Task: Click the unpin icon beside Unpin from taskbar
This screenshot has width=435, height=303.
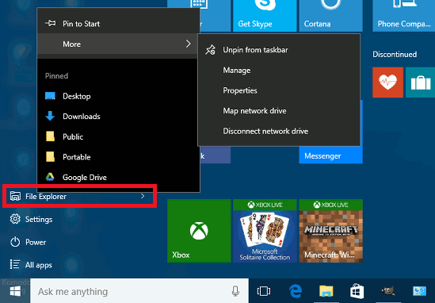Action: (x=210, y=50)
